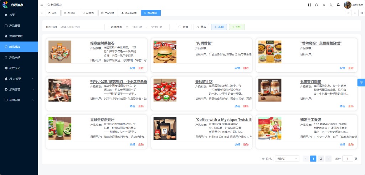
Task: Delete the 茗果香韵咖啡 card
Action: (351, 106)
